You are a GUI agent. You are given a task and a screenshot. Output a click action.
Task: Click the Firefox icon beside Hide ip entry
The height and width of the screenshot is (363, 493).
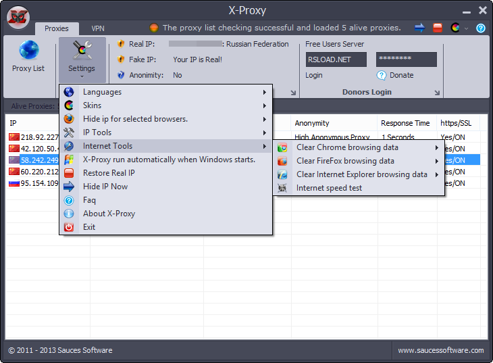click(x=69, y=119)
